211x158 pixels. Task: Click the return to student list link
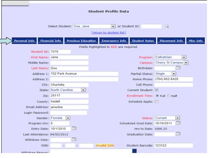109,33
